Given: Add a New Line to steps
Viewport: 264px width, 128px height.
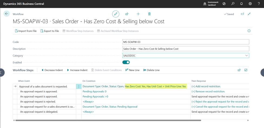Looking at the screenshot, I should (132, 70).
